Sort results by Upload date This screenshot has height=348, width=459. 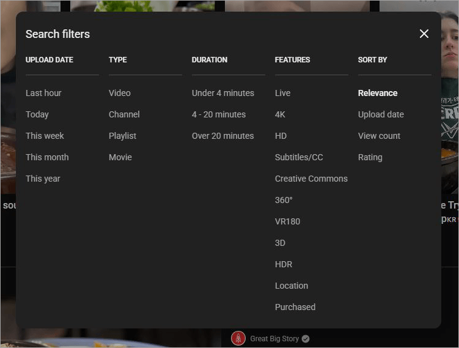click(x=381, y=114)
